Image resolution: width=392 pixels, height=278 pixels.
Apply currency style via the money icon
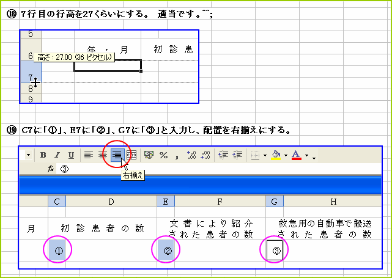coord(149,155)
